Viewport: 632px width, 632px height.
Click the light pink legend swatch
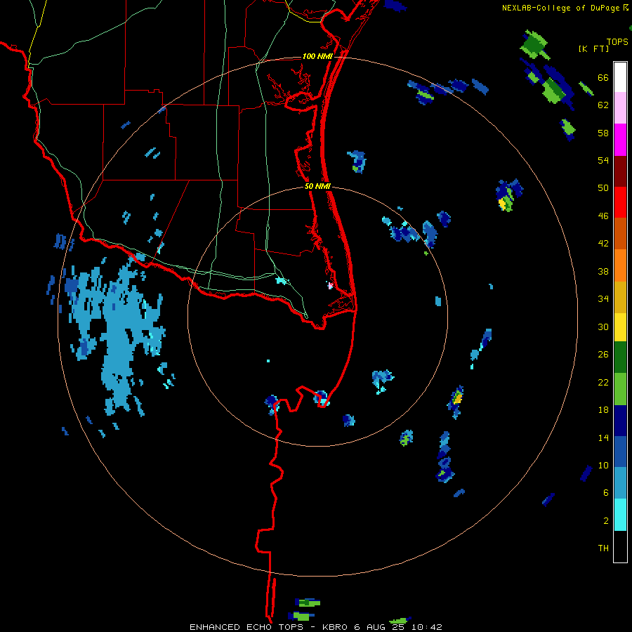click(x=620, y=108)
